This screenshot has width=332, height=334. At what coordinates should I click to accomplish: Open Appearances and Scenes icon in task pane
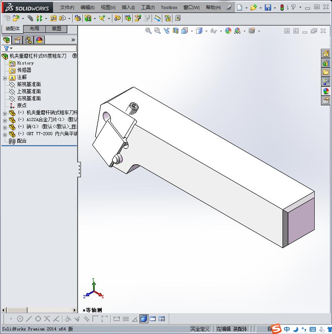(x=326, y=91)
